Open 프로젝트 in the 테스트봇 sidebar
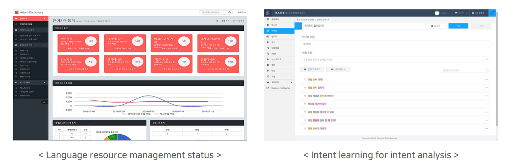Viewport: 513px width, 165px height. [x=279, y=19]
